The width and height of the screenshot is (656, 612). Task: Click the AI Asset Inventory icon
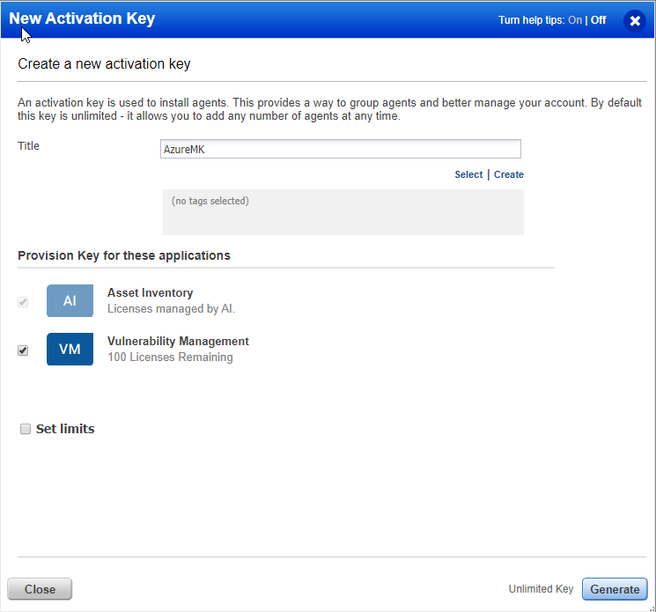(70, 301)
